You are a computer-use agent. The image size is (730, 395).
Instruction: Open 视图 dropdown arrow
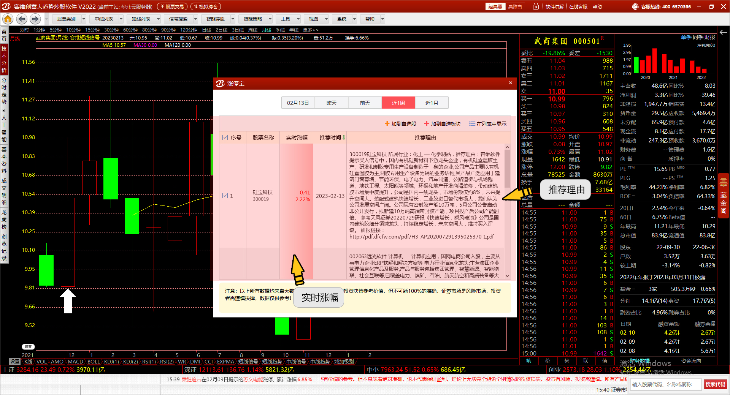click(x=326, y=19)
